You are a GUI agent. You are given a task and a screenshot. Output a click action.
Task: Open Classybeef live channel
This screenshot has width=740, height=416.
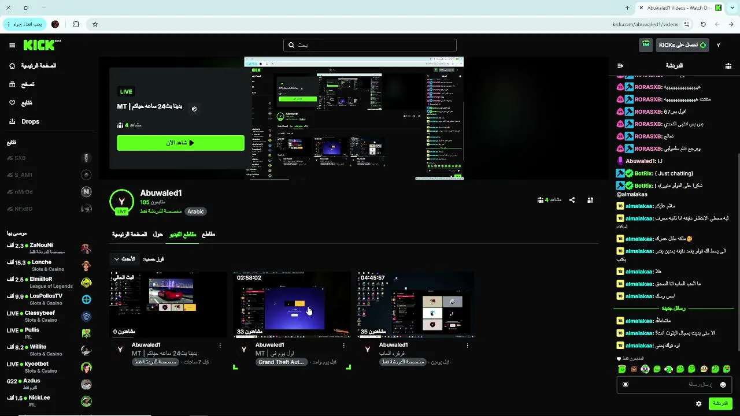click(x=49, y=316)
